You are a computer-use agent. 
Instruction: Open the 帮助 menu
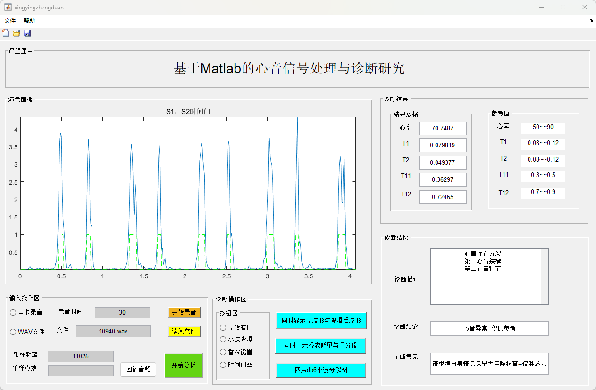pyautogui.click(x=29, y=21)
